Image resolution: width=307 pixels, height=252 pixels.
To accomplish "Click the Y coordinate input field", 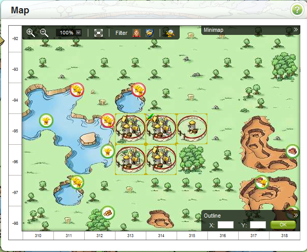I will pyautogui.click(x=258, y=225).
